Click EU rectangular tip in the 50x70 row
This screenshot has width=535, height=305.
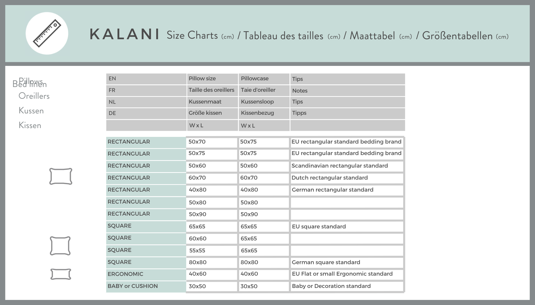[347, 142]
